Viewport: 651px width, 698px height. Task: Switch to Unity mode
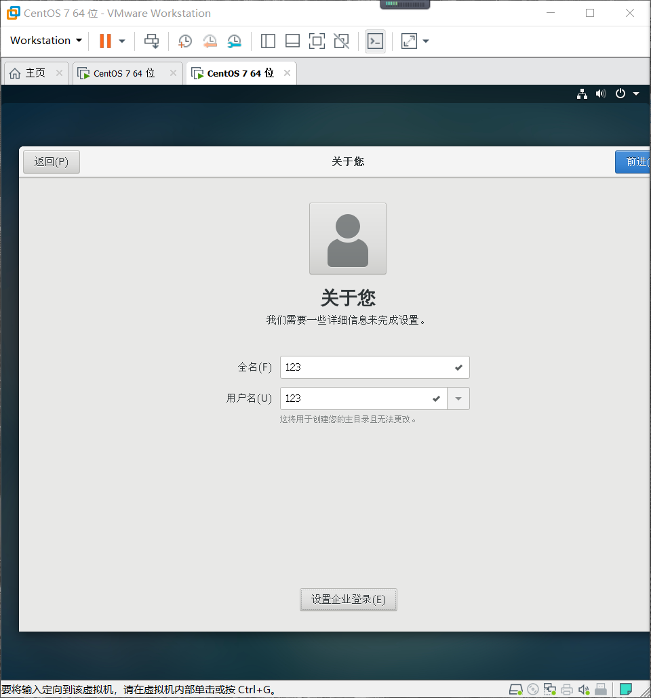[x=342, y=41]
